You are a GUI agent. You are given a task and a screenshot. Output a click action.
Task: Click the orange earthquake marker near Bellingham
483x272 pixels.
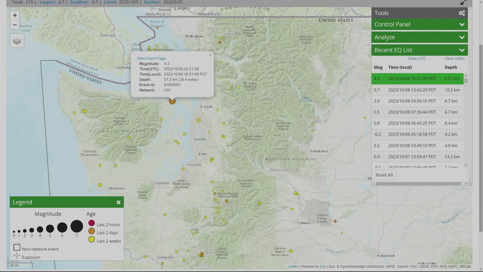click(x=220, y=42)
